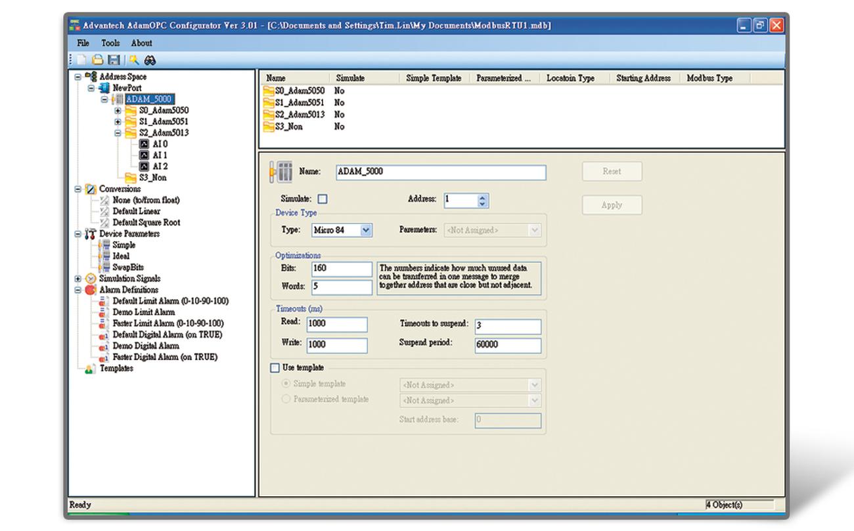Click the Alarm Definitions red icon
This screenshot has width=854, height=531.
(91, 290)
